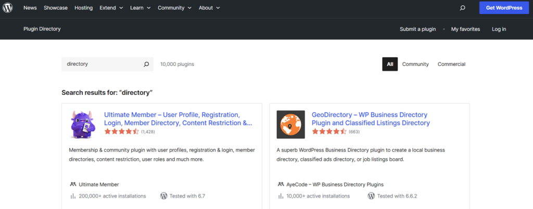Click the GeoDirectory orange globe icon
This screenshot has height=209, width=533.
pyautogui.click(x=290, y=124)
